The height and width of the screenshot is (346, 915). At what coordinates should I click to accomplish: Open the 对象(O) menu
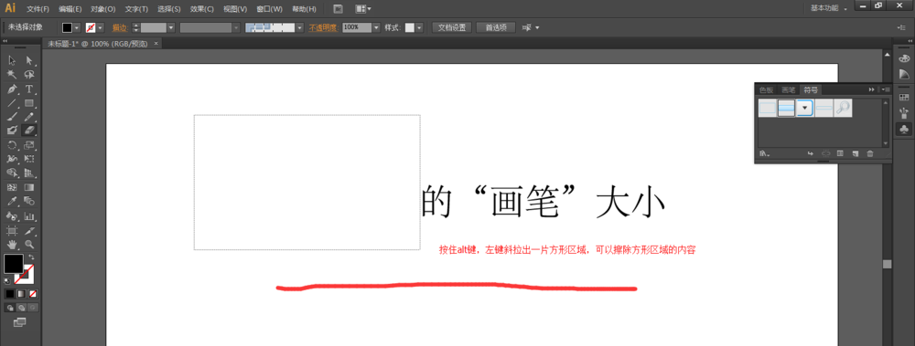(x=103, y=9)
